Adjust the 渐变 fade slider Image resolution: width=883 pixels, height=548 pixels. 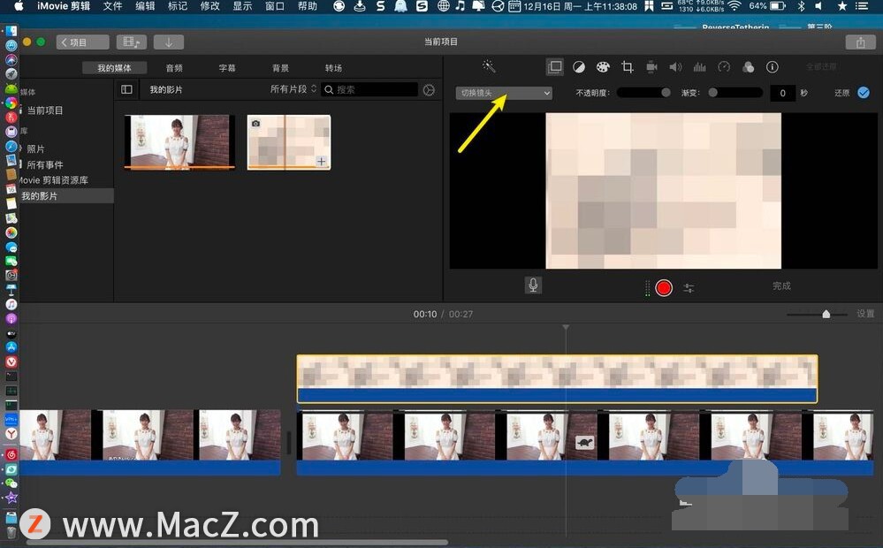(735, 93)
